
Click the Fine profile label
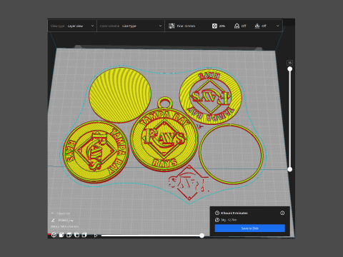186,26
